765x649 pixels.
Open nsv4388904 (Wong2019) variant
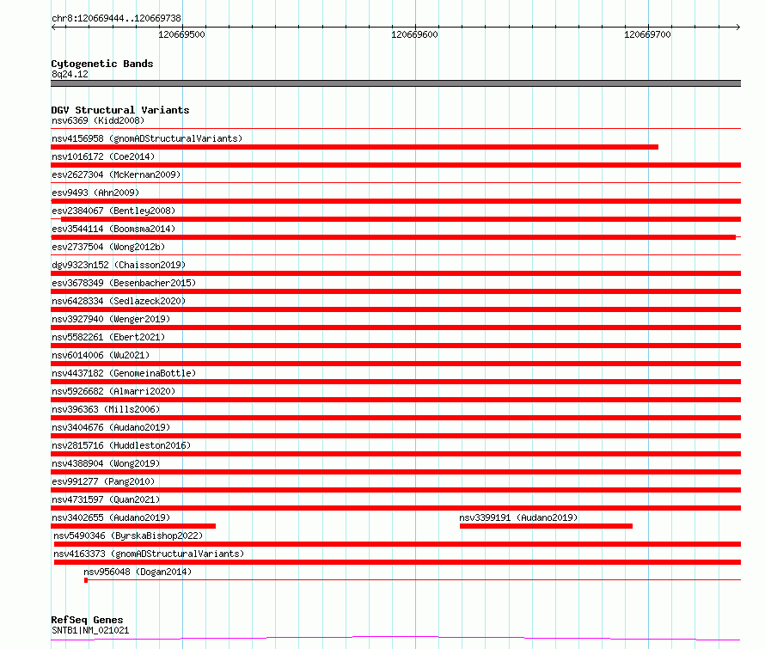(106, 463)
